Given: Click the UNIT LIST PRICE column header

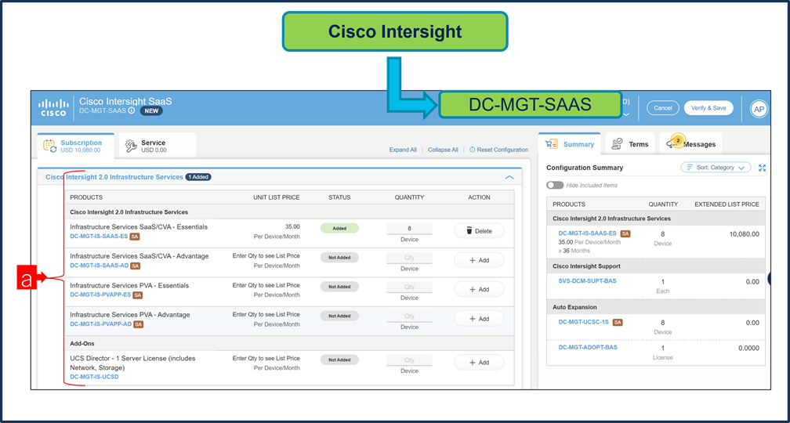Looking at the screenshot, I should tap(276, 197).
